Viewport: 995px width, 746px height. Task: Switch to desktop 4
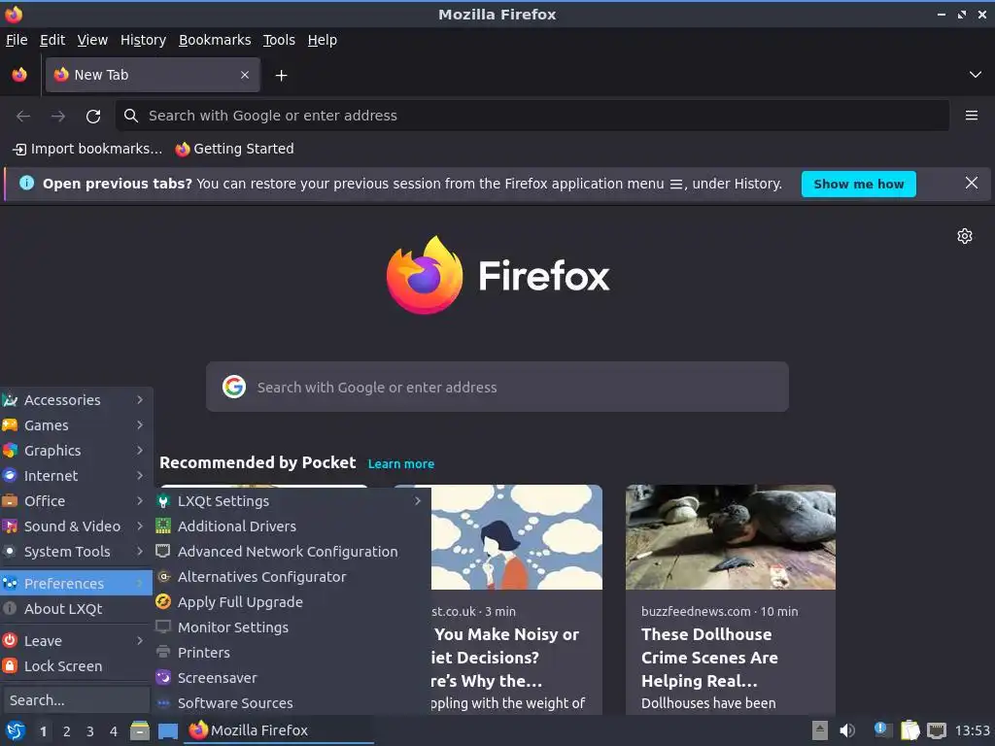pyautogui.click(x=114, y=731)
